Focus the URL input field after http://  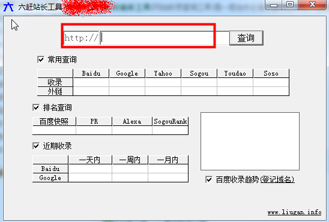[x=164, y=38]
